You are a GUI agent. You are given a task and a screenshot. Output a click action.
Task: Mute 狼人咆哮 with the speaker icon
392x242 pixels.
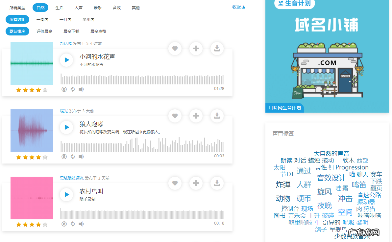coord(81,157)
